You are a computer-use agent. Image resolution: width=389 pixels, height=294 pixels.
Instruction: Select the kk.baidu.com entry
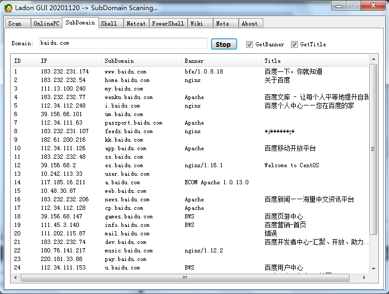[190, 140]
